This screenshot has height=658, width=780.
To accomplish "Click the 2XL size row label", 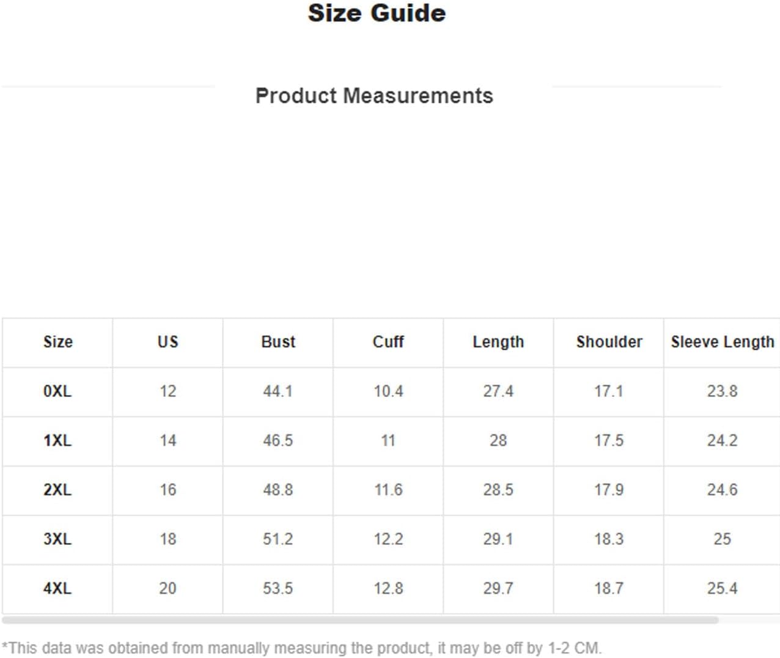I will point(57,490).
